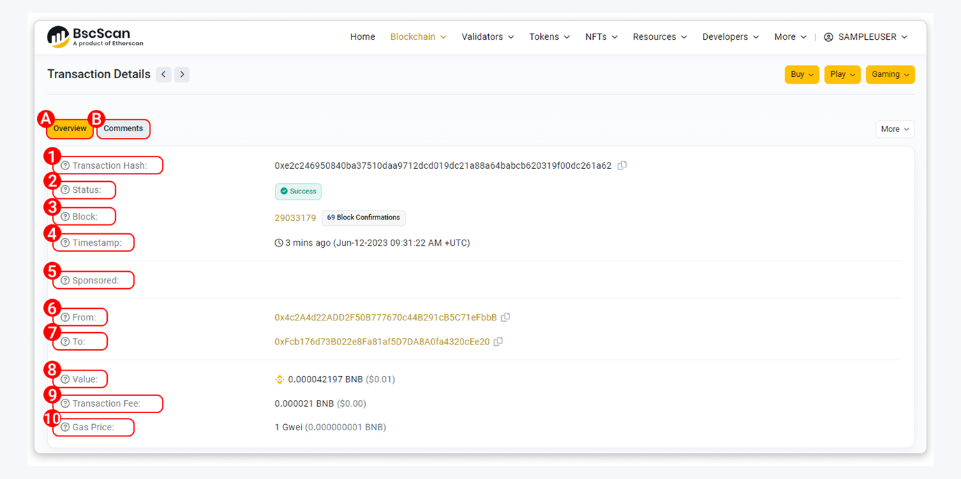Open the More dropdown above the details card
Image resolution: width=961 pixels, height=479 pixels.
[x=895, y=129]
